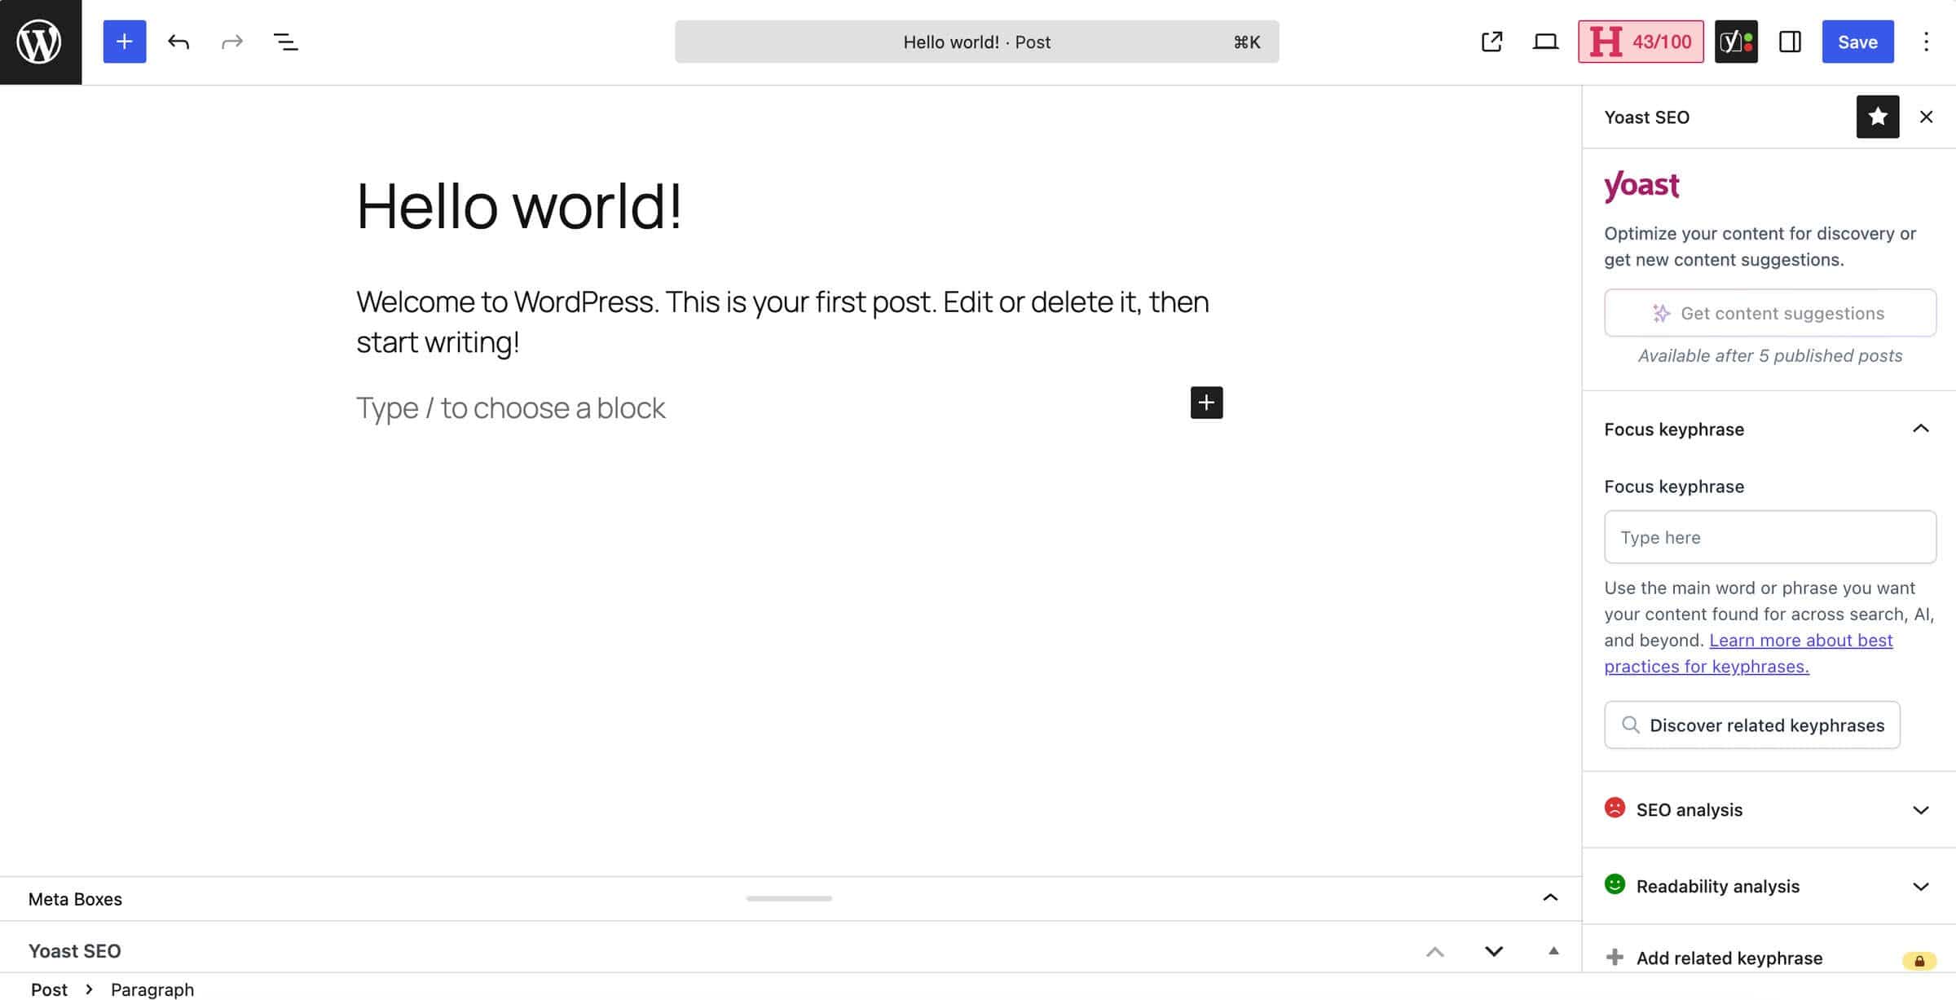
Task: Undo the last change
Action: tap(178, 42)
